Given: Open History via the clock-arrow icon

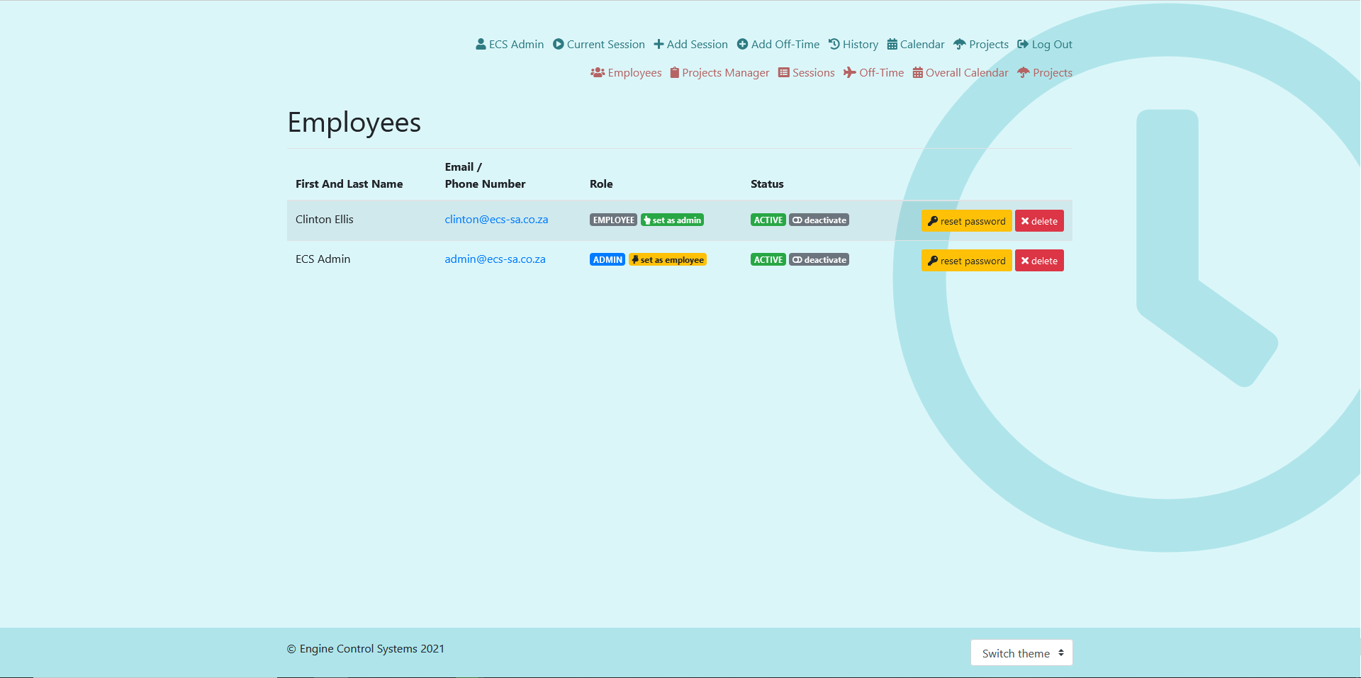Looking at the screenshot, I should click(x=834, y=44).
